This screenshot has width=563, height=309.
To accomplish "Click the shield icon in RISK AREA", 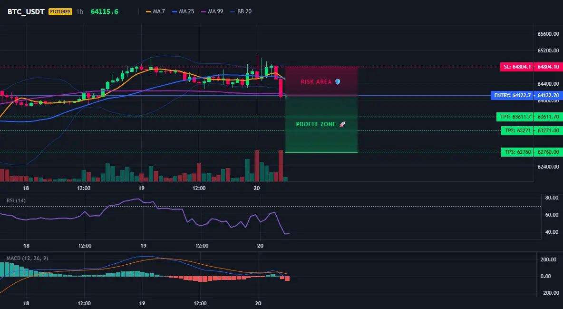I will tap(338, 82).
